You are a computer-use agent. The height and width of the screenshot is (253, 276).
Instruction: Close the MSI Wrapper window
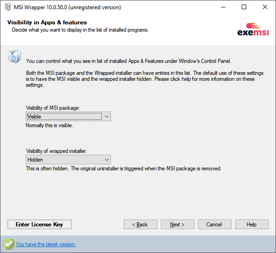click(265, 7)
